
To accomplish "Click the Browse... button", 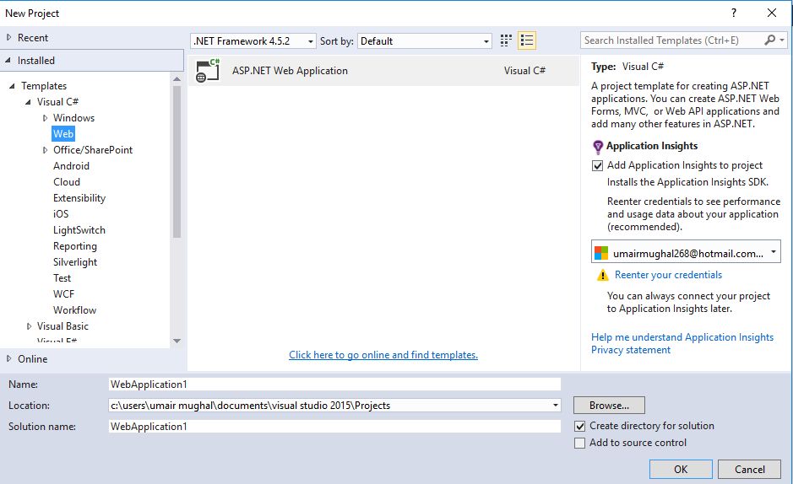I will click(609, 406).
